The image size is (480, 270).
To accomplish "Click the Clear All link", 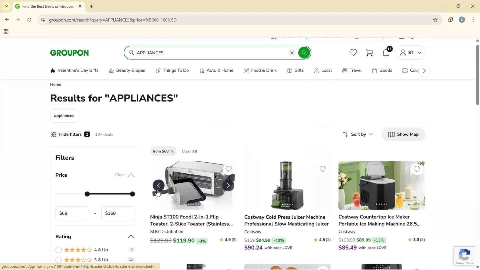I will (189, 151).
